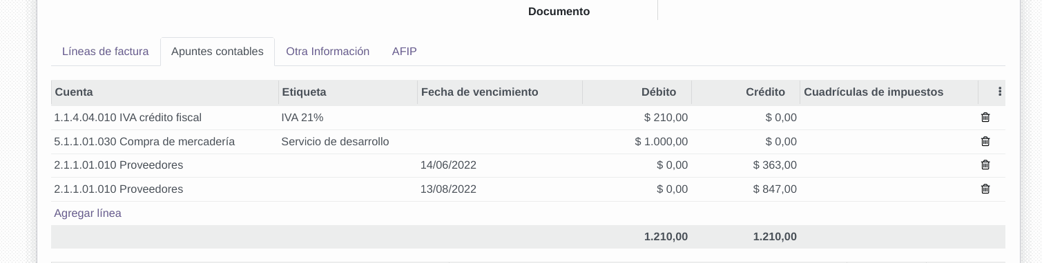Screen dimensions: 1042x263
Task: Sort by Crédito column header
Action: click(746, 92)
